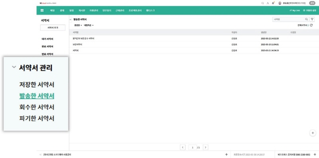Image resolution: width=319 pixels, height=158 pixels.
Task: Open the 보안서약서 row
Action: 194,44
